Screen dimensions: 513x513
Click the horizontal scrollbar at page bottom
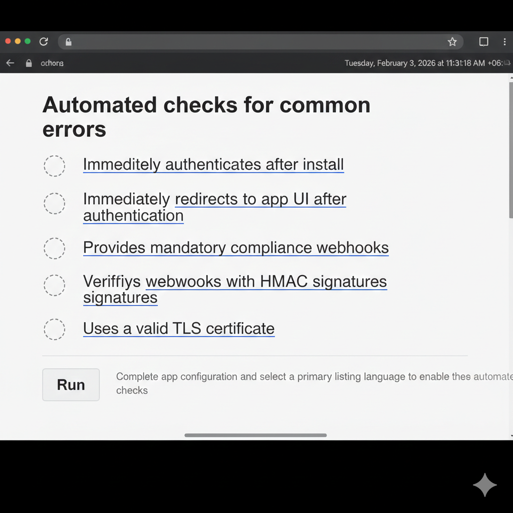(x=255, y=435)
